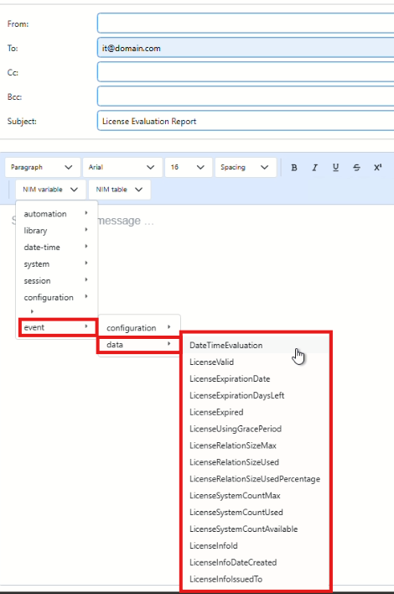This screenshot has width=394, height=594.
Task: Insert LicenseRelationSizeMax variable
Action: coord(256,445)
